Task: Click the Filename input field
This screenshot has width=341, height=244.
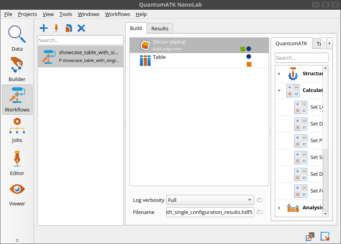Action: click(210, 212)
